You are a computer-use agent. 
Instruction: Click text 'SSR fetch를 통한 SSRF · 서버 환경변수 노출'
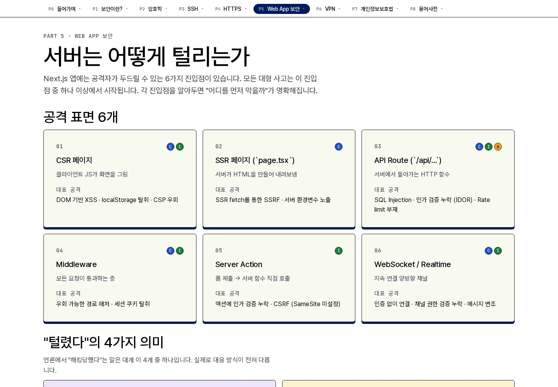tap(273, 200)
